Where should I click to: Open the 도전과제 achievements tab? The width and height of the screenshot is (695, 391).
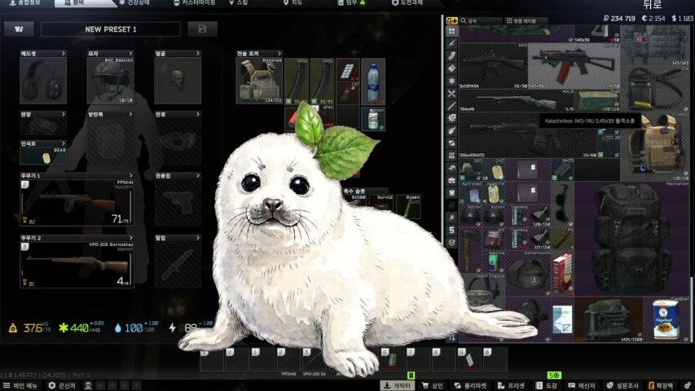407,2
